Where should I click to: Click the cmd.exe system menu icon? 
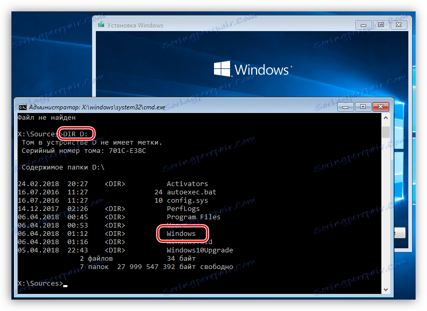click(x=22, y=107)
